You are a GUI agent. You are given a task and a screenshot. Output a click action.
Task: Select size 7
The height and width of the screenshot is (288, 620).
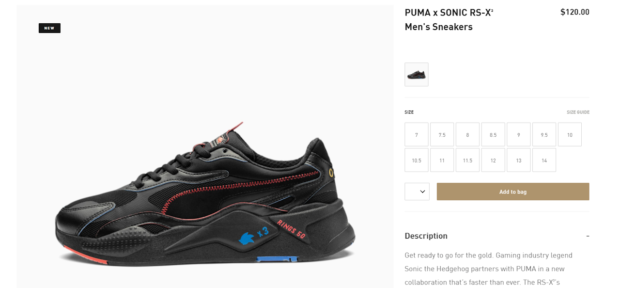pyautogui.click(x=417, y=134)
